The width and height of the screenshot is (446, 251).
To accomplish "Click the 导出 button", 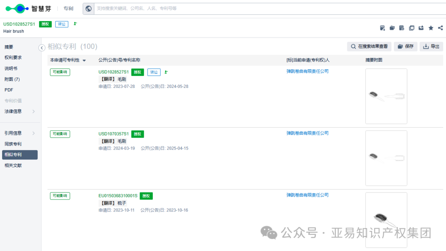I will (431, 46).
